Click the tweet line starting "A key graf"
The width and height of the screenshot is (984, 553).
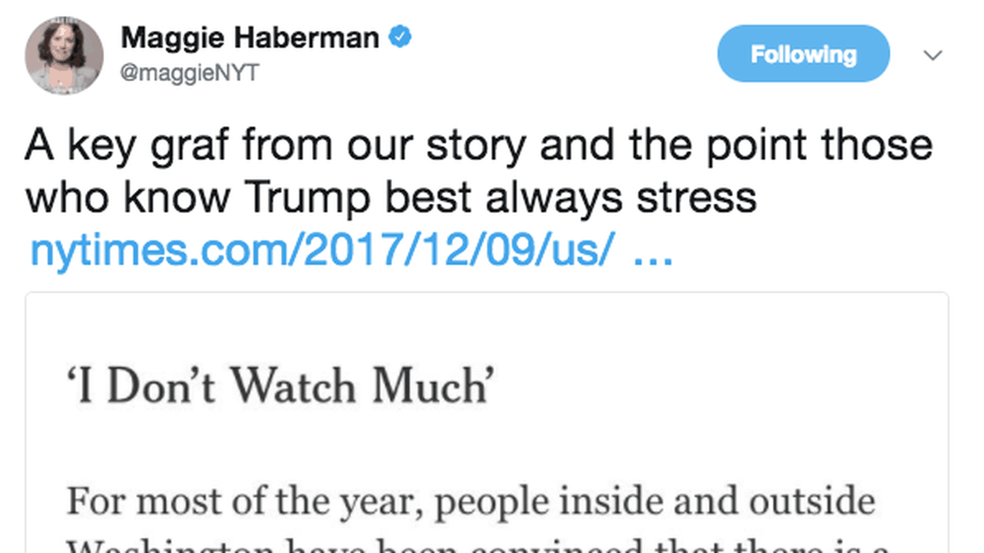point(478,145)
